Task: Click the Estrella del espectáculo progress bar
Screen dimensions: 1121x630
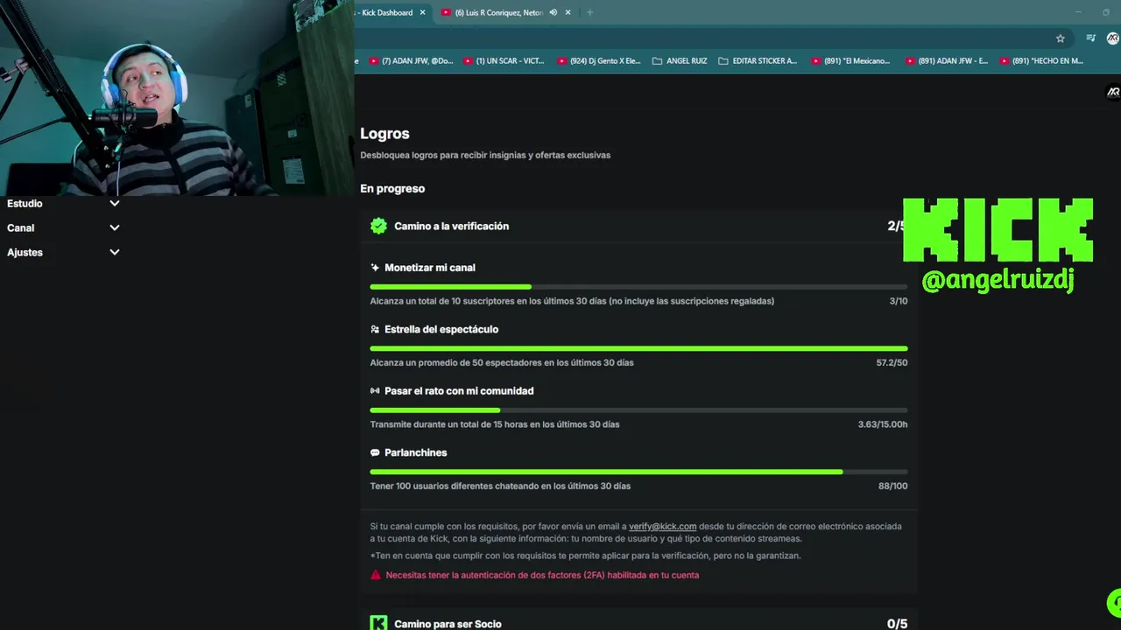Action: (638, 348)
